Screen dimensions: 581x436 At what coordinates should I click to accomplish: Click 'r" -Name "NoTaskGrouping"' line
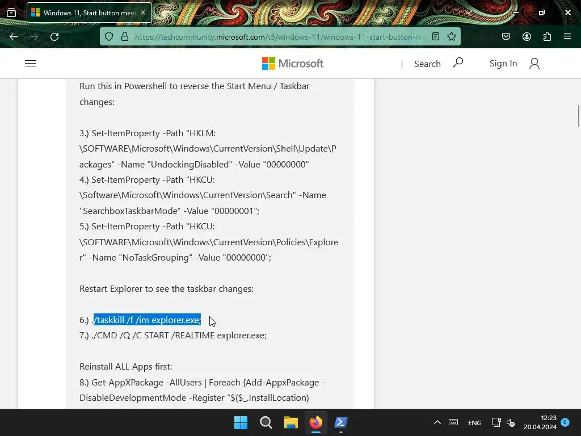(175, 257)
